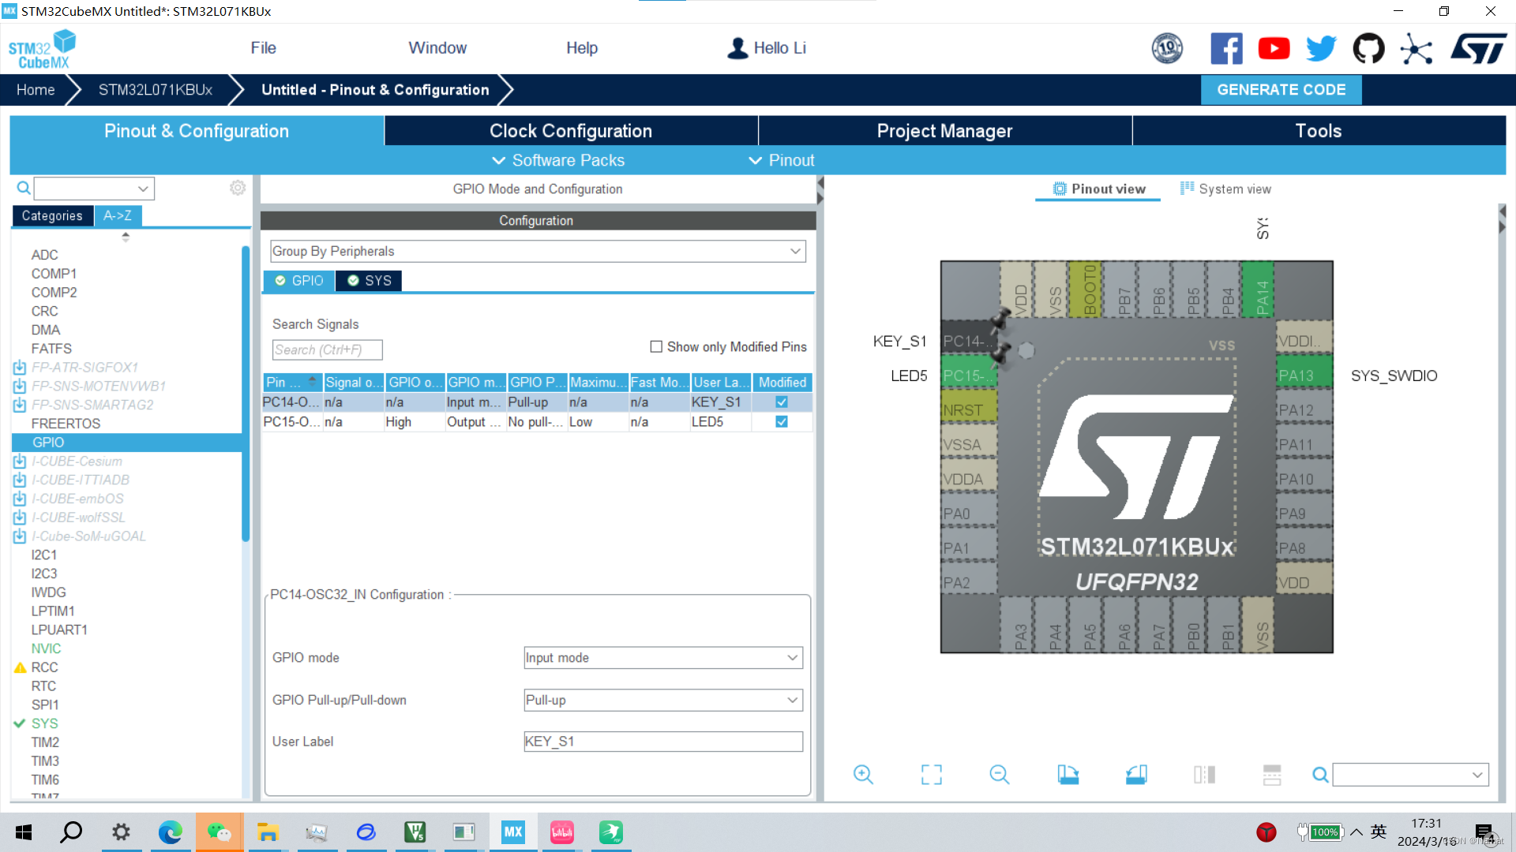Expand the Pinout dropdown menu

[x=782, y=160]
